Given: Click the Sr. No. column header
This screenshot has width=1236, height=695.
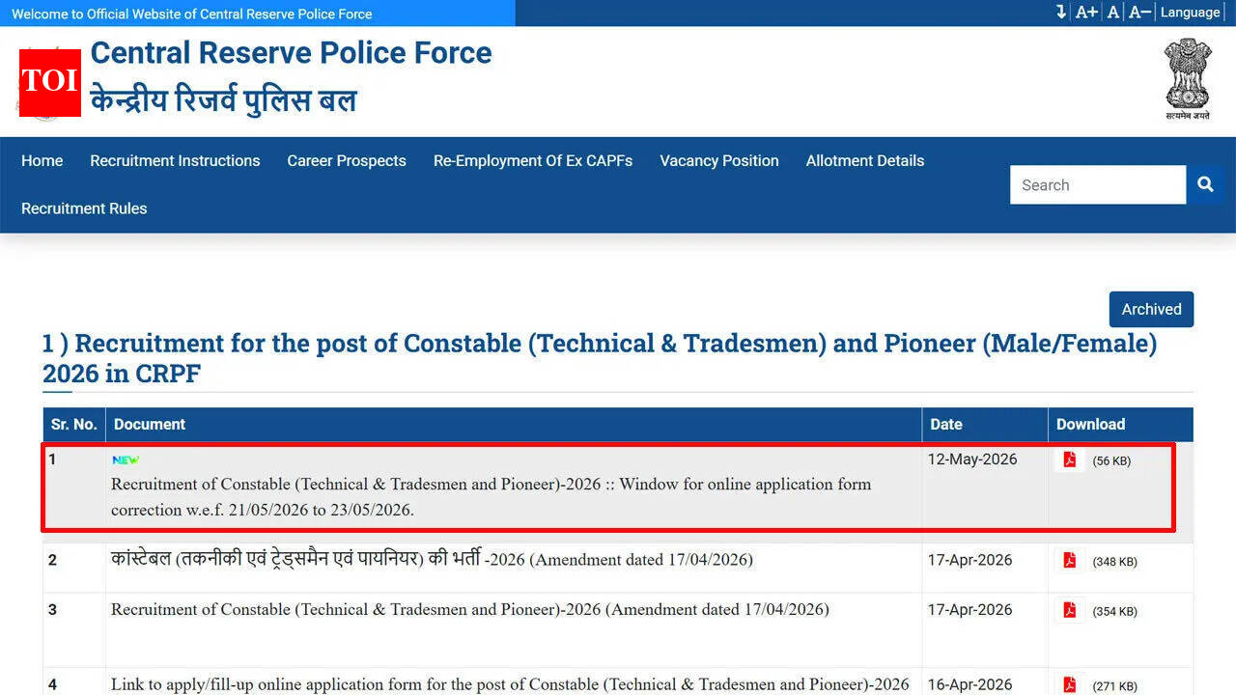Looking at the screenshot, I should [x=73, y=424].
